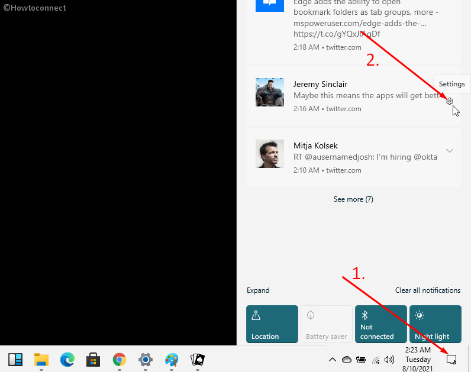The image size is (471, 372).
Task: Open the Solitaire cards app on taskbar
Action: pyautogui.click(x=198, y=360)
